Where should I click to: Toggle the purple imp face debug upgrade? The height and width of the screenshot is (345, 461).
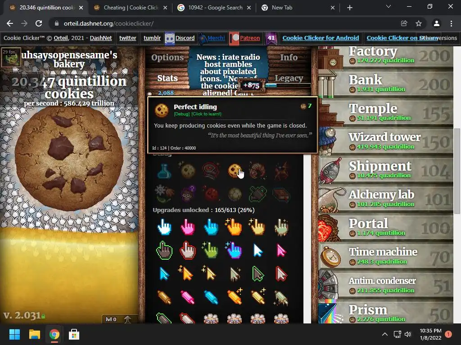point(188,194)
